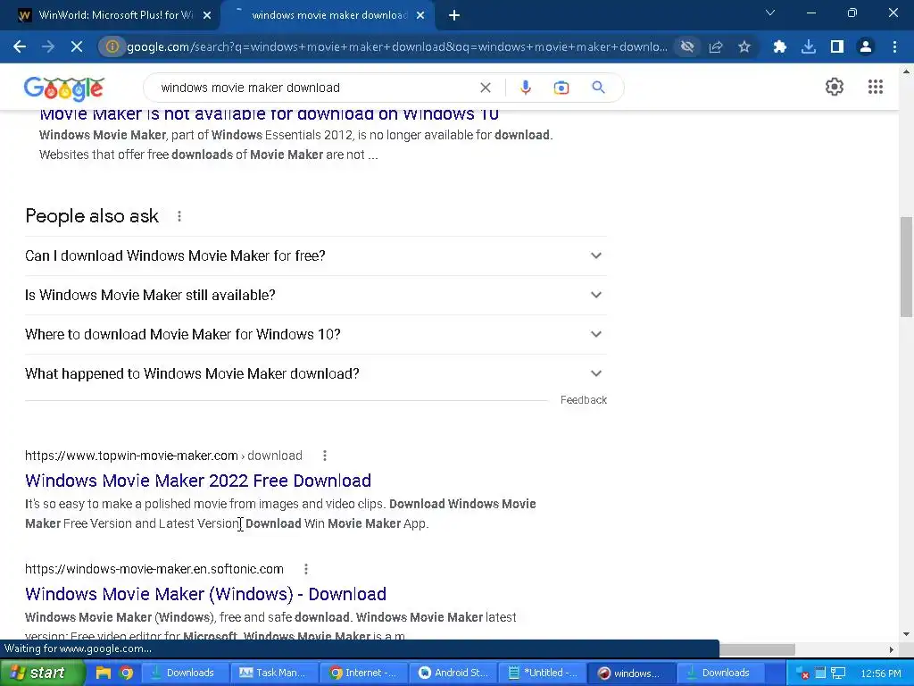The height and width of the screenshot is (686, 914).
Task: Launch Chrome from quick launch
Action: point(126,673)
